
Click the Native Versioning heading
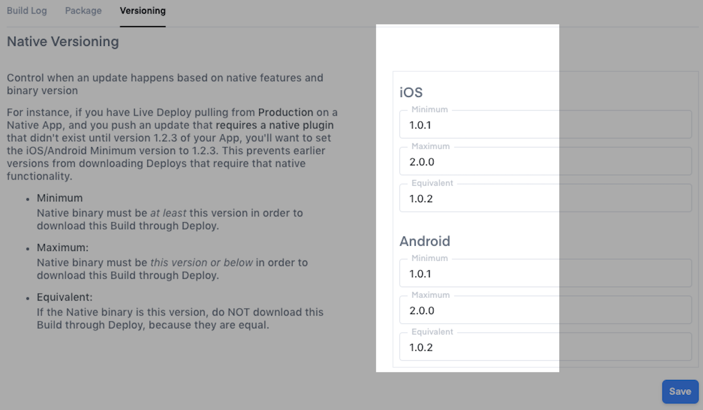coord(63,42)
